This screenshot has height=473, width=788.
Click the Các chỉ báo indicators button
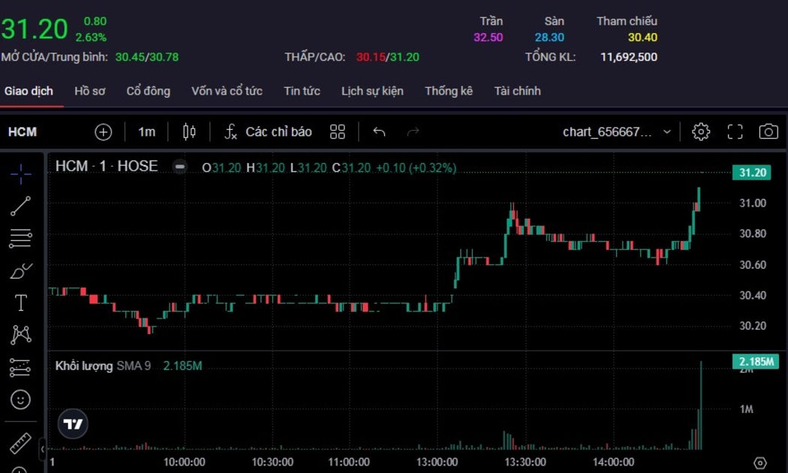click(x=268, y=132)
